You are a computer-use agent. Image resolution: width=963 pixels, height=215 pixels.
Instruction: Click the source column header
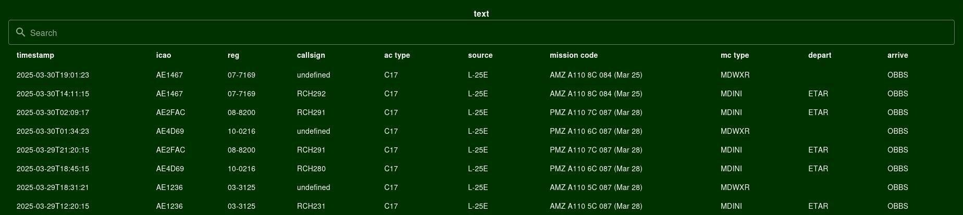[480, 55]
